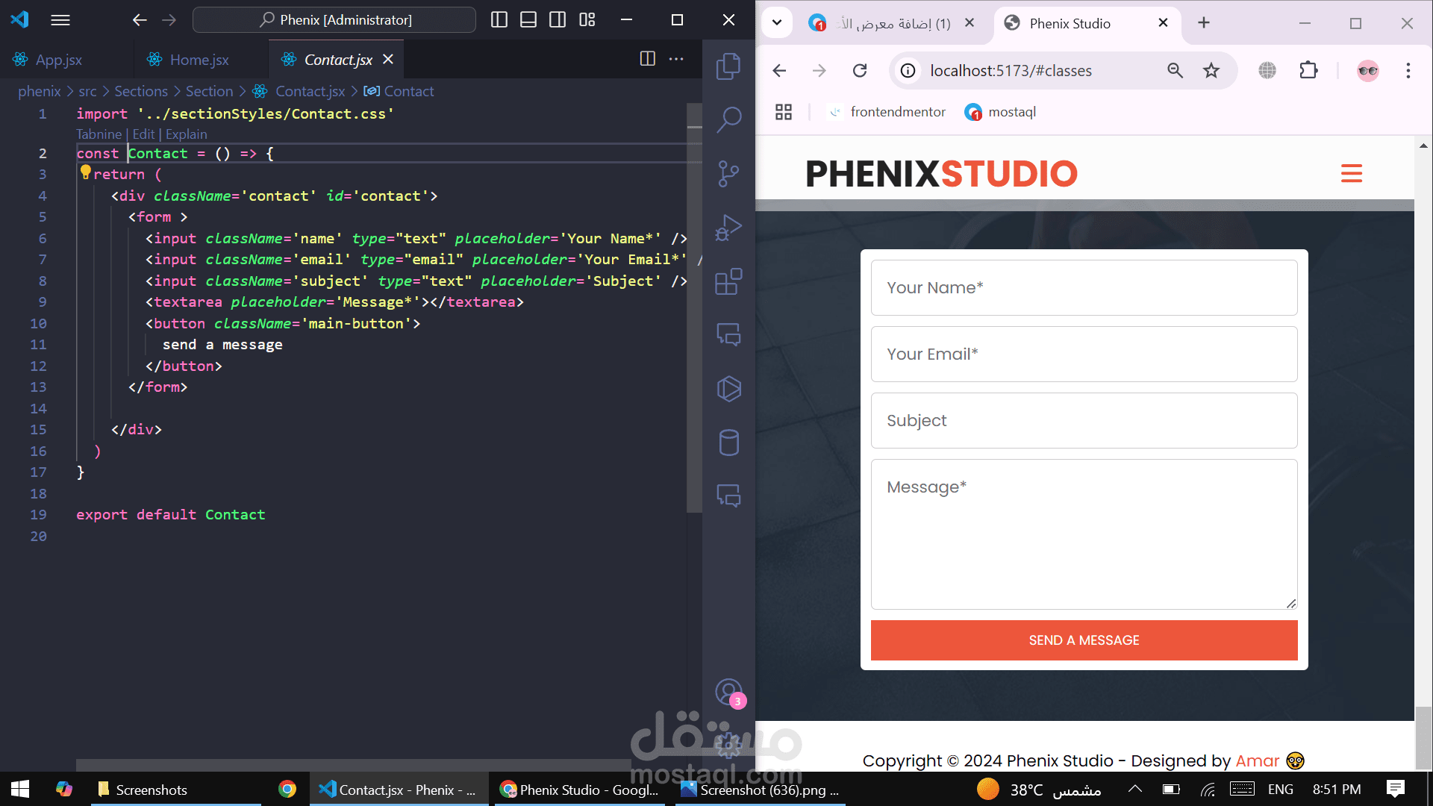Viewport: 1433px width, 806px height.
Task: Click the lightbulb code action icon
Action: (85, 172)
